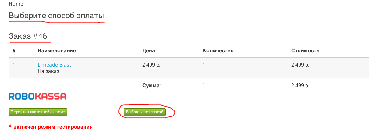
Task: Click the 'Сумма:' total label
Action: coord(152,85)
